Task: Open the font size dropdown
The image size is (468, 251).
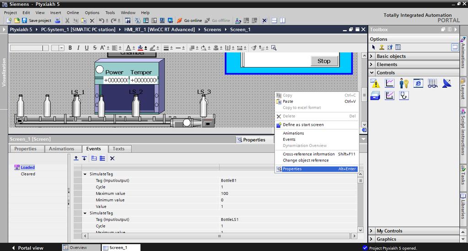Action: coord(61,48)
